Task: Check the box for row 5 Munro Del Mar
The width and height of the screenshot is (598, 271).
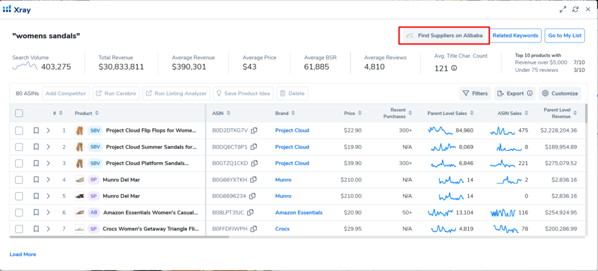Action: (x=19, y=196)
